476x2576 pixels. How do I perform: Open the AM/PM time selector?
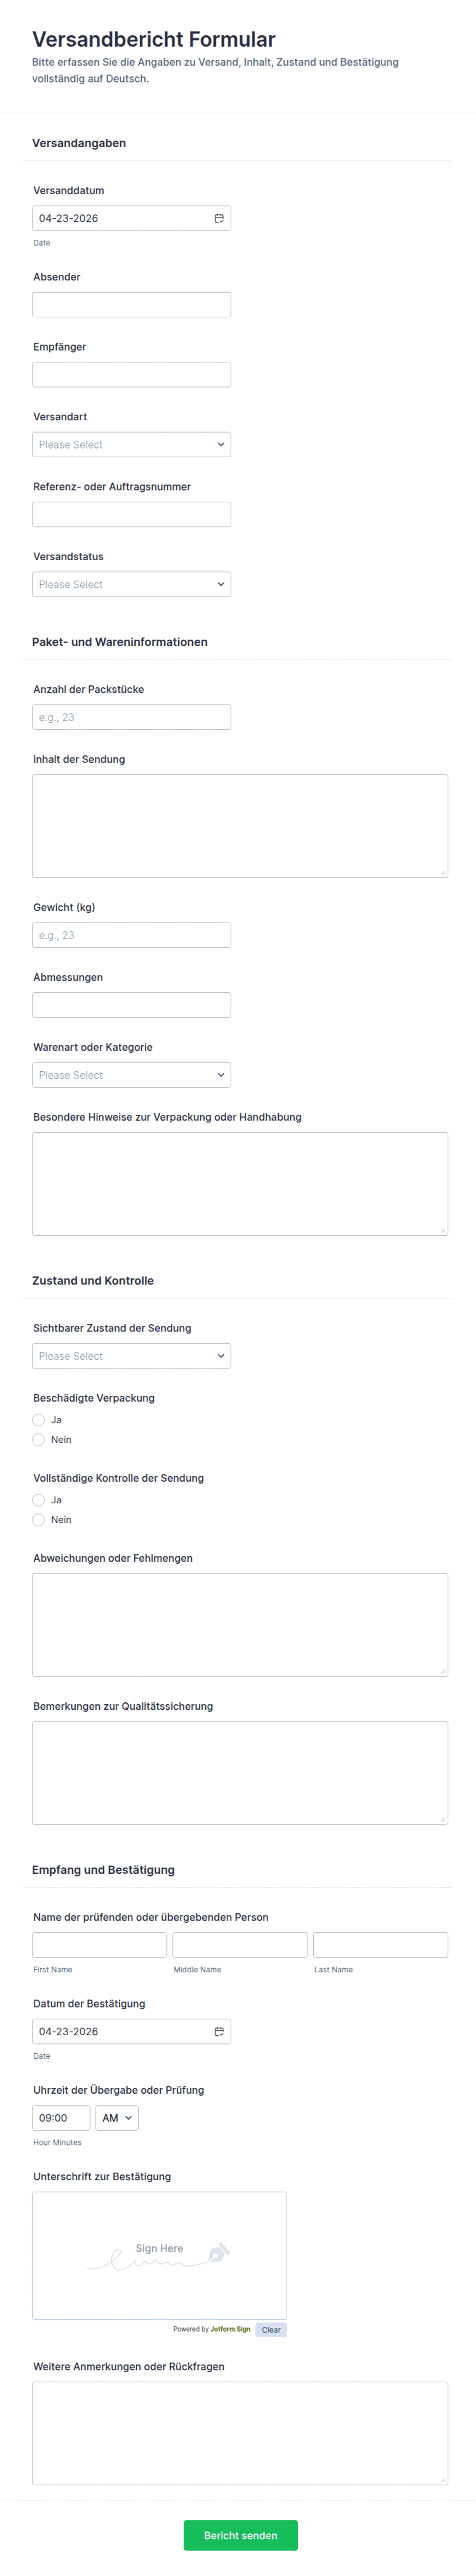pos(117,2118)
